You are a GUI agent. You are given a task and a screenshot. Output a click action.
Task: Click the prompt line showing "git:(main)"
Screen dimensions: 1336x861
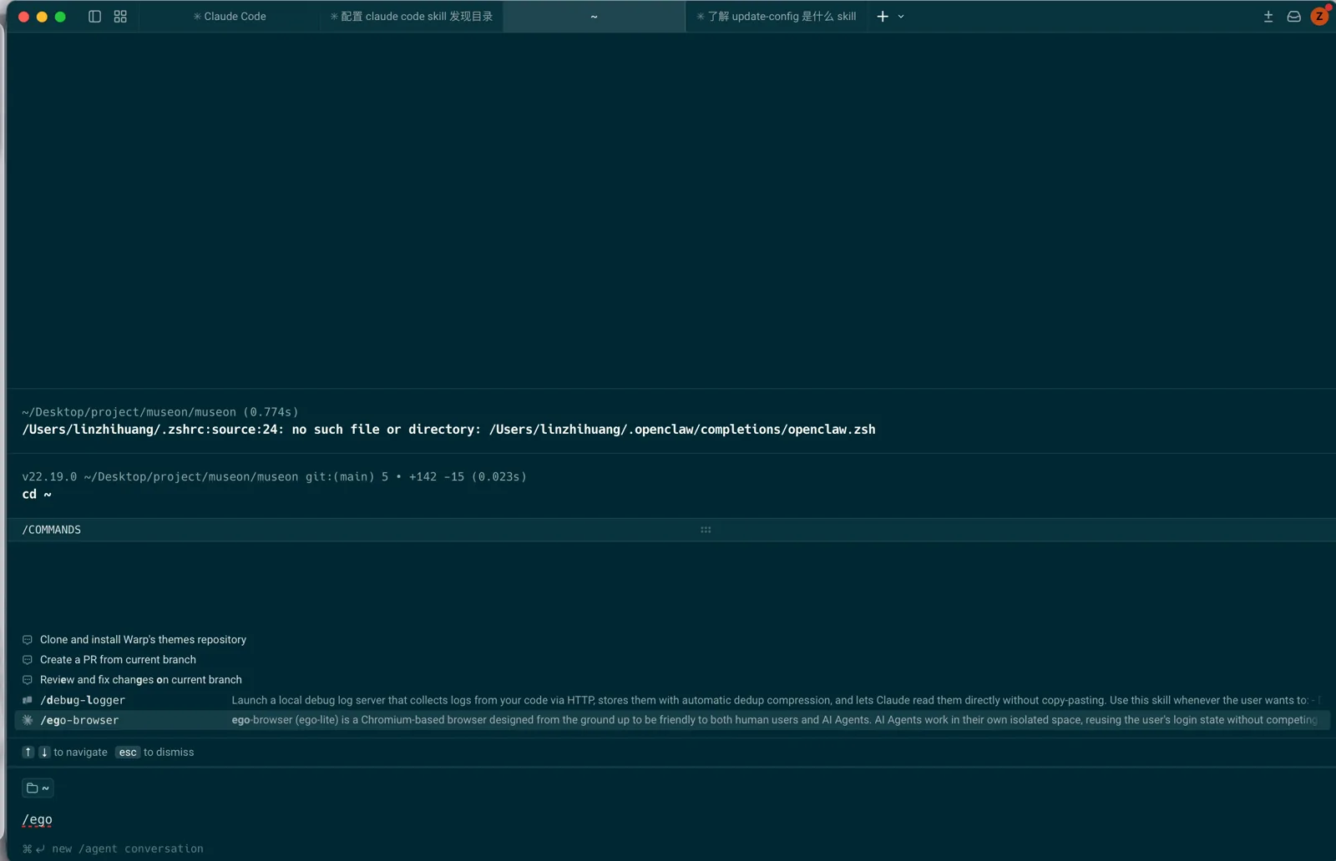click(x=274, y=477)
